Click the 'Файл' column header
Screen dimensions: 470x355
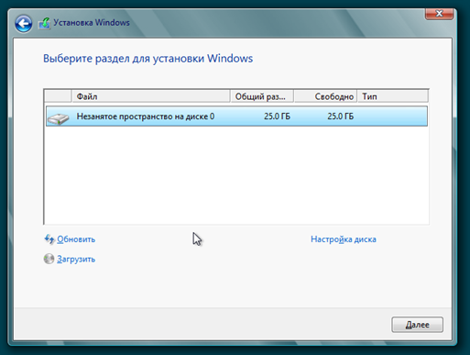coord(151,96)
